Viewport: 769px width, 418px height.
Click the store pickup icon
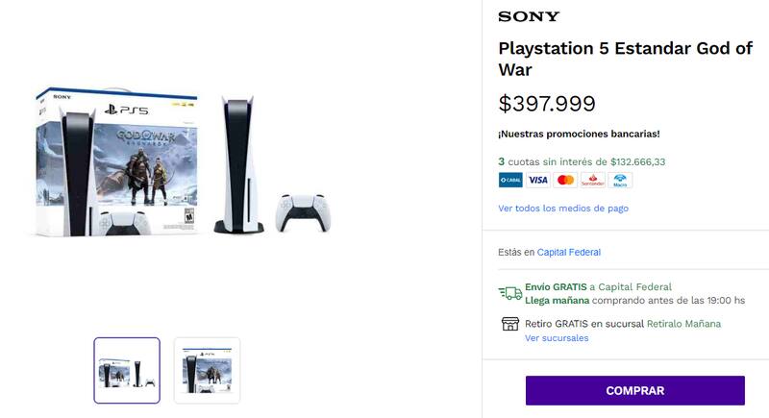510,324
